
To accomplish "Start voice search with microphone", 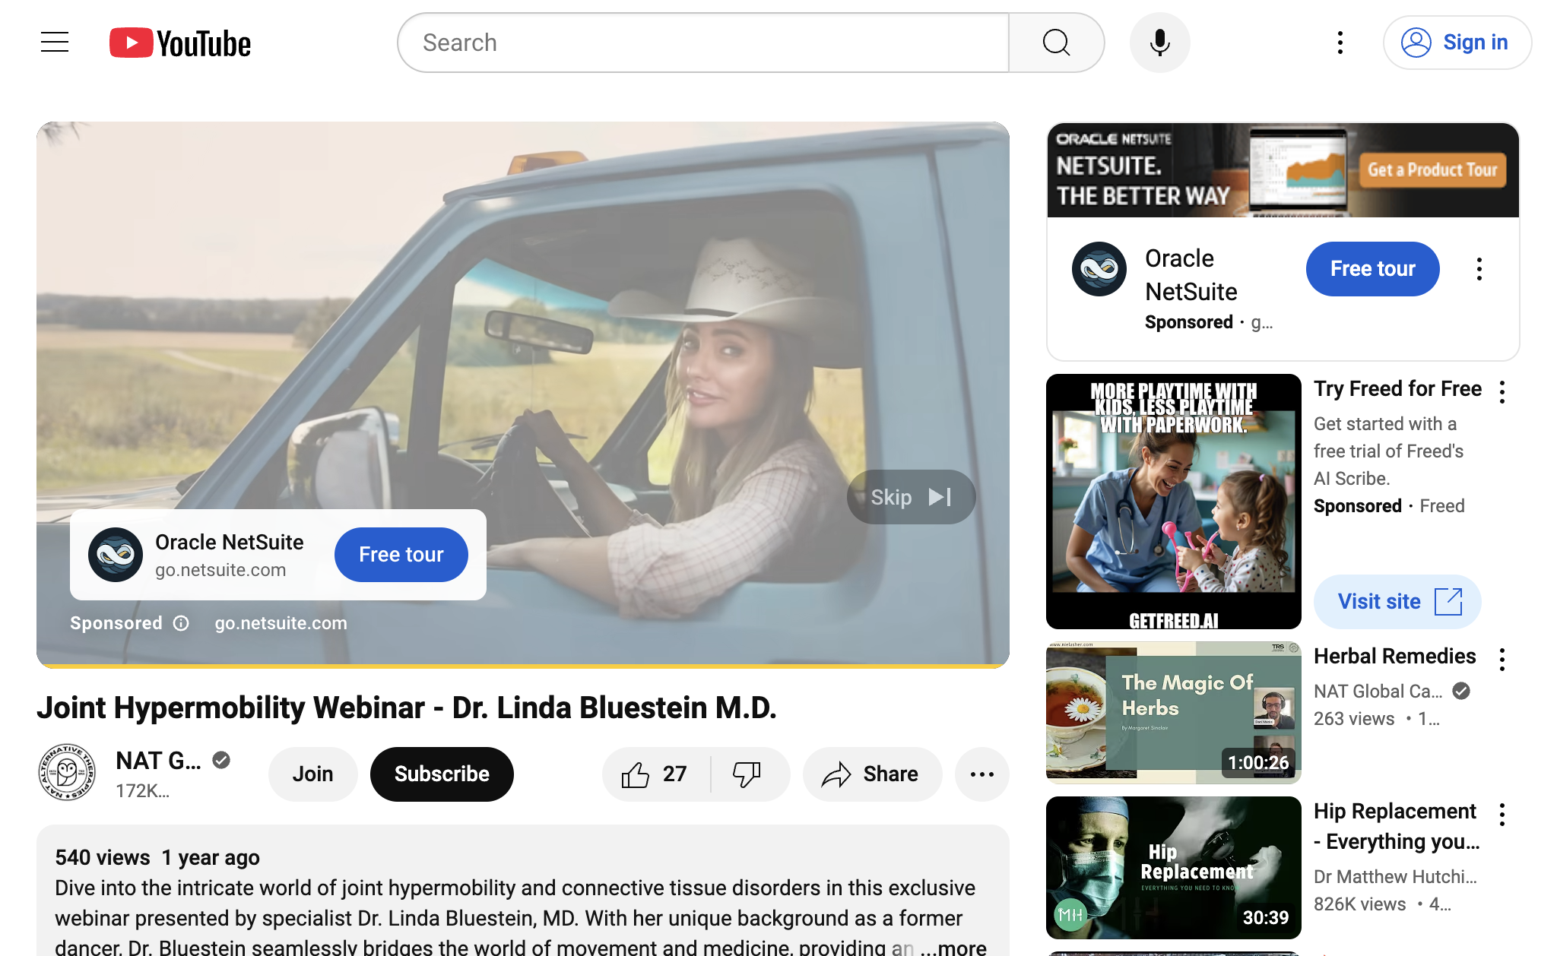I will [x=1159, y=43].
